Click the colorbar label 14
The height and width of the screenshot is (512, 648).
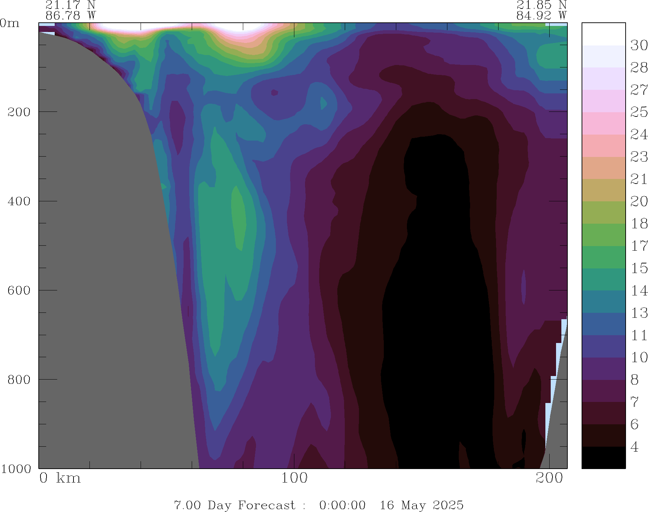pos(639,290)
